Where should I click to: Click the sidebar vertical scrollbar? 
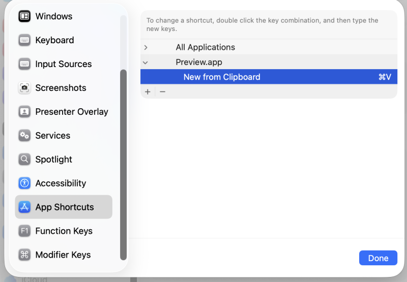(123, 163)
